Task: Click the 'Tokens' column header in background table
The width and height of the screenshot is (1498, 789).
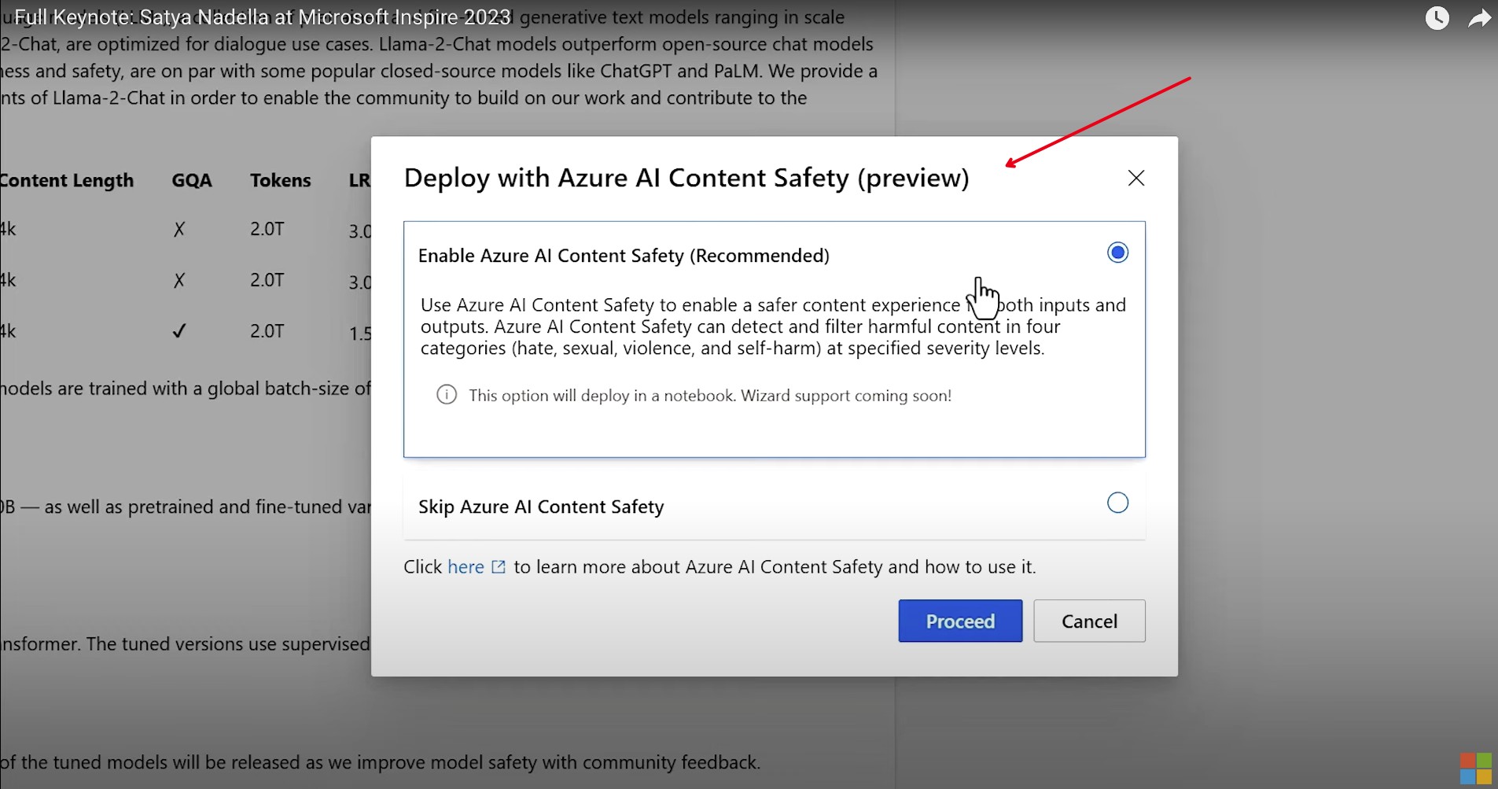Action: [281, 180]
